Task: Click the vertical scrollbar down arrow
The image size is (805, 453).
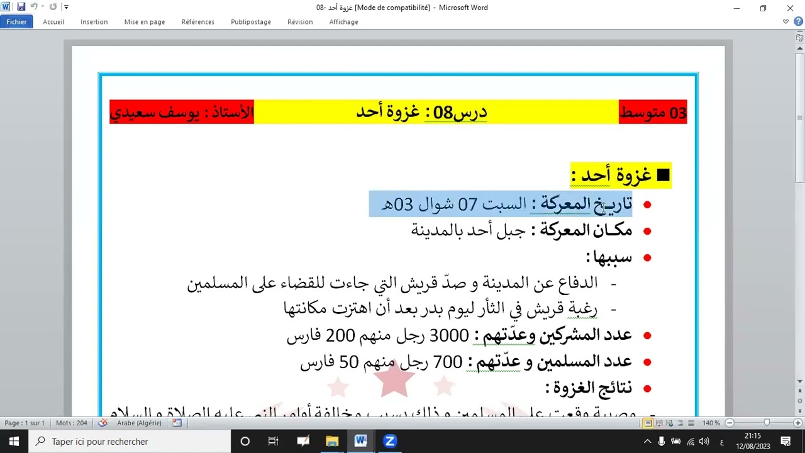Action: click(x=799, y=381)
